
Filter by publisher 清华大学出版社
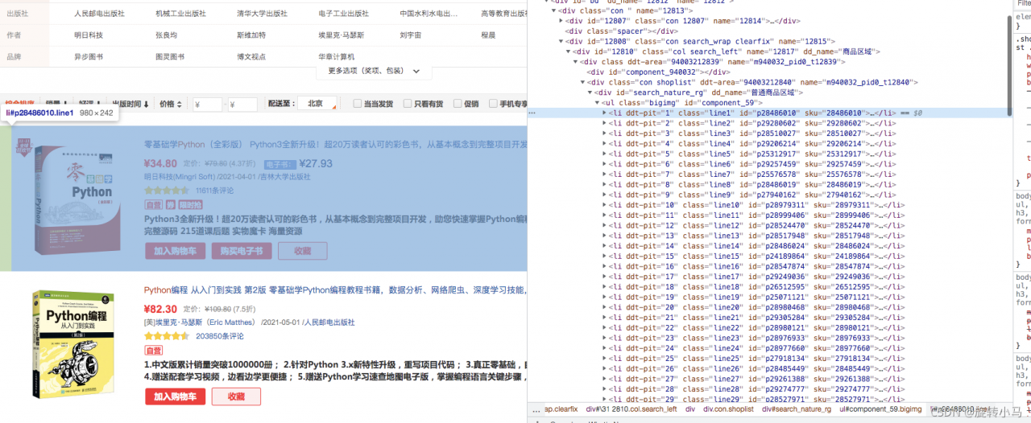[x=262, y=14]
